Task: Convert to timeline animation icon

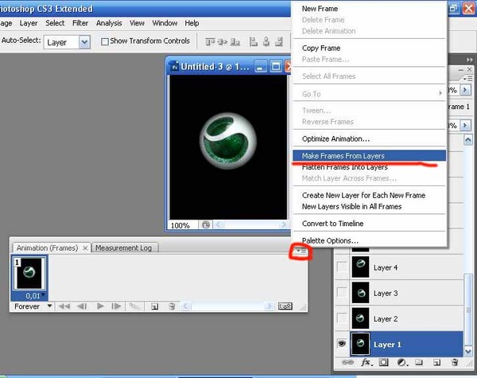Action: coord(285,306)
